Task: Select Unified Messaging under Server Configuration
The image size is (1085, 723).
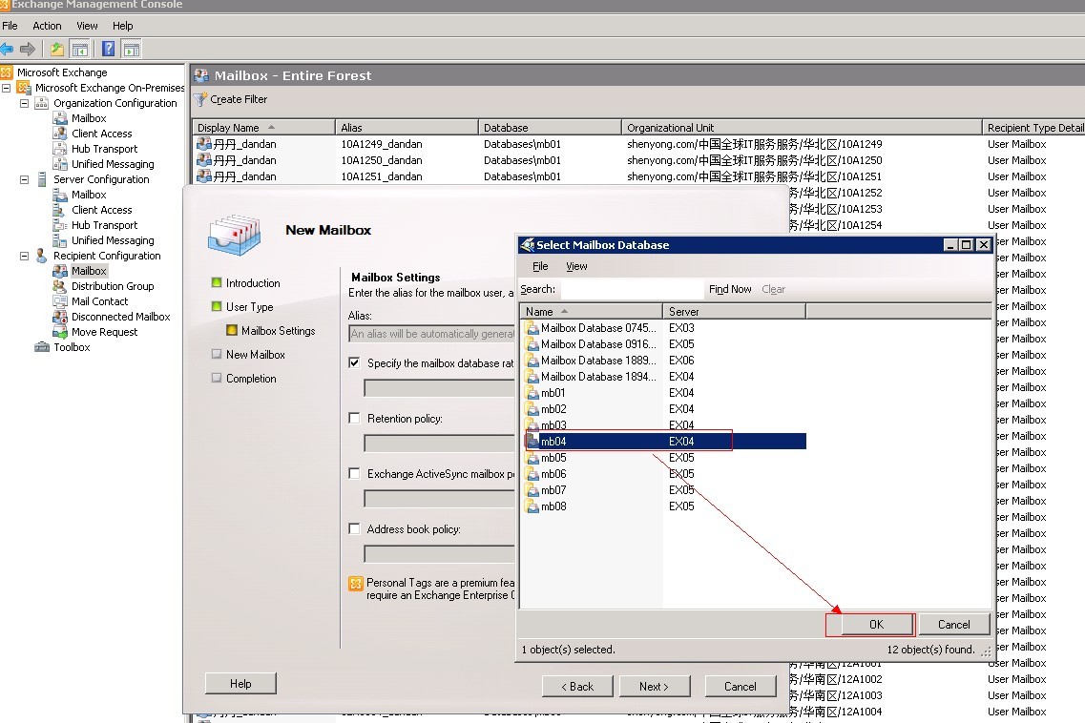Action: point(112,240)
